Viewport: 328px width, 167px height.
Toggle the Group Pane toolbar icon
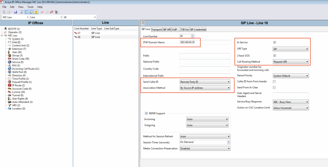tap(31, 12)
